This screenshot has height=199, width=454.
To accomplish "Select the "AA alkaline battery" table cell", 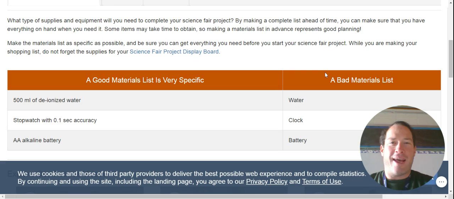I will 37,141.
